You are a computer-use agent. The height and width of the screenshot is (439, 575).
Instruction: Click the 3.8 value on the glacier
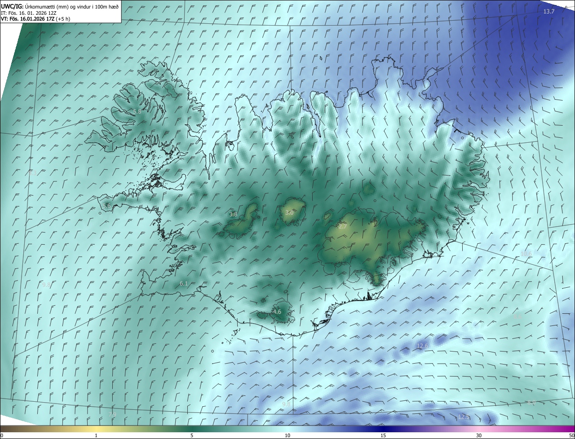click(233, 215)
